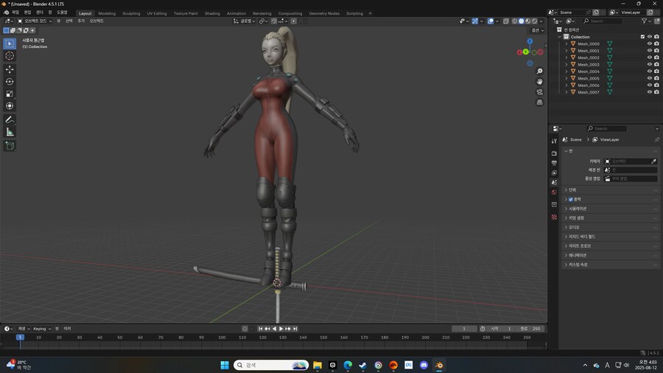Viewport: 663px width, 373px height.
Task: Switch to the Geometry Nodes workspace tab
Action: 324,13
